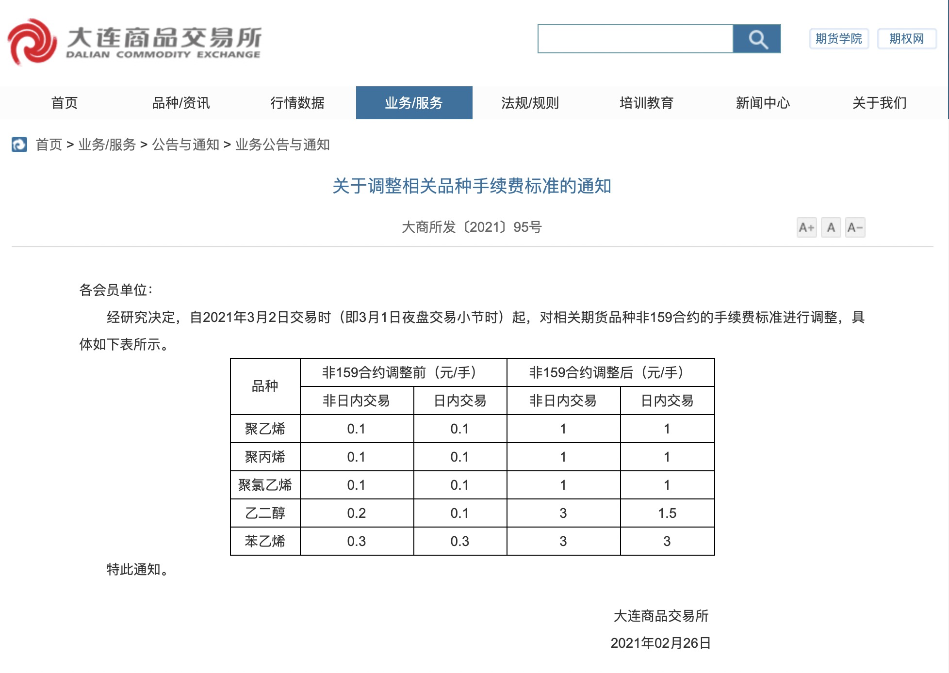Viewport: 949px width, 673px height.
Task: Decrease font size with A- icon
Action: click(x=854, y=227)
